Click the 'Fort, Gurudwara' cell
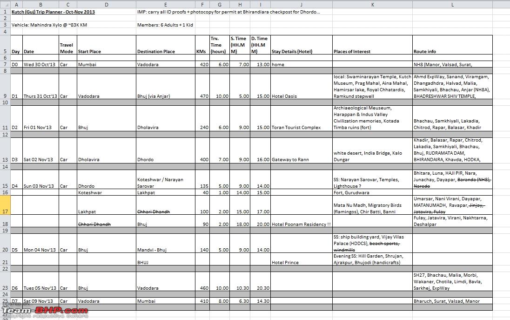 pos(372,193)
